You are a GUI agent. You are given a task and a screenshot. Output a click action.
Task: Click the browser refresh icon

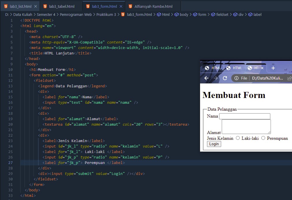pyautogui.click(x=225, y=78)
